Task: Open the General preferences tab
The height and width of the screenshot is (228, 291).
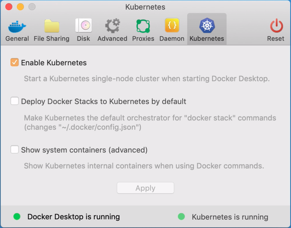Action: point(17,30)
